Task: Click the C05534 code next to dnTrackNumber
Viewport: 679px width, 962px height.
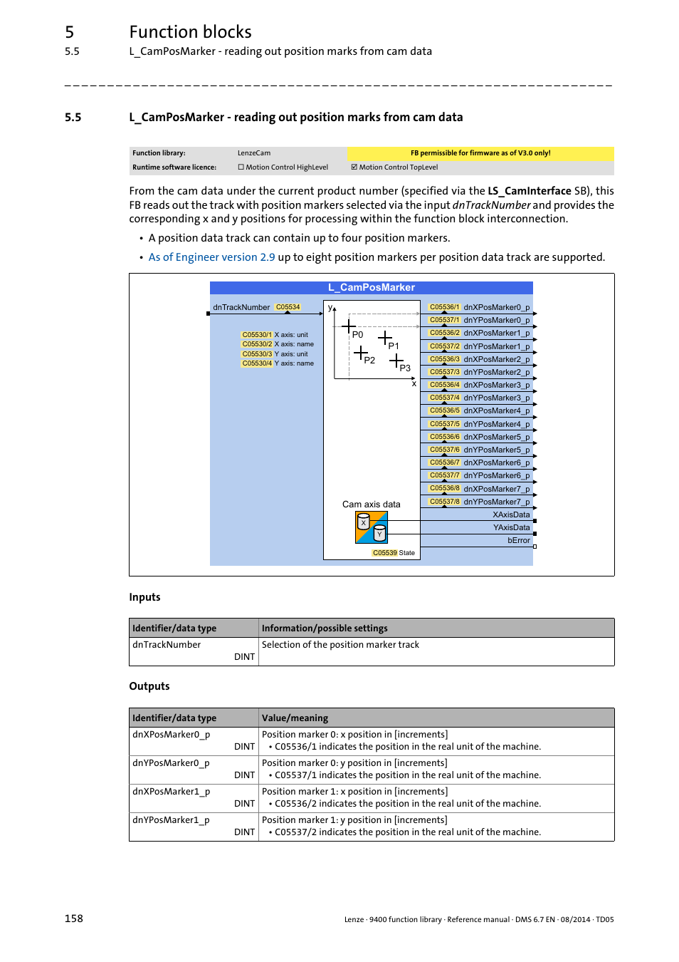Action: pos(288,307)
